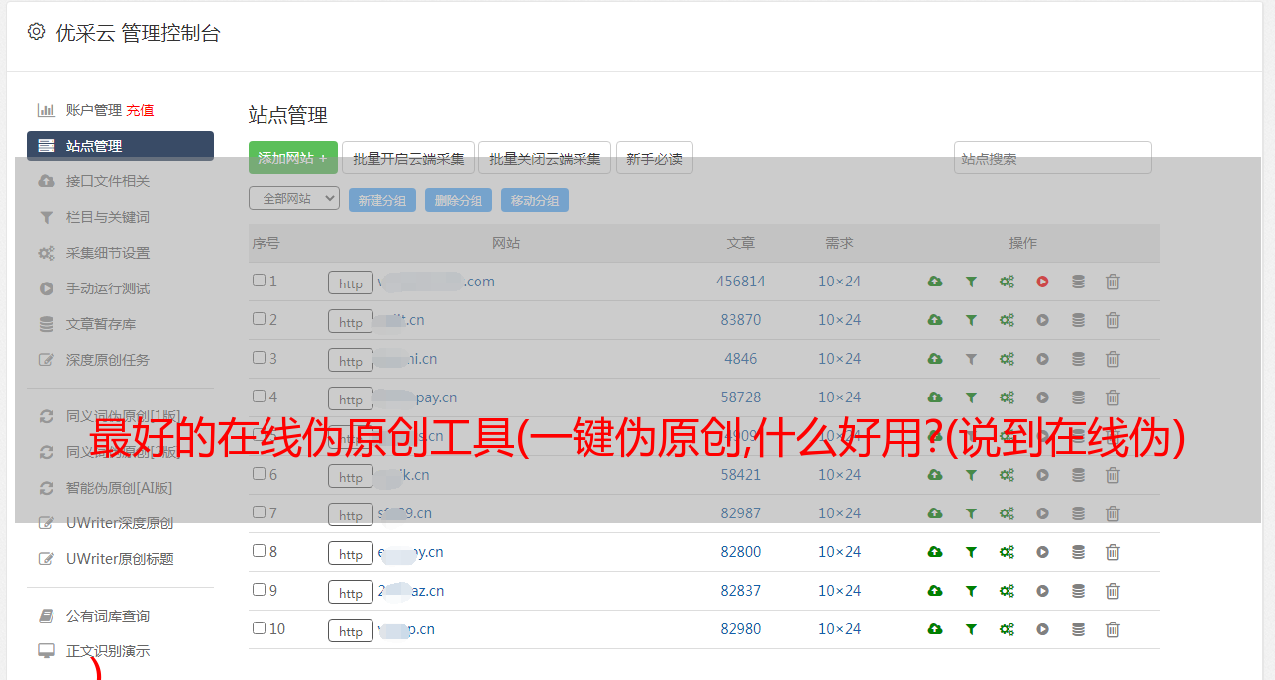Image resolution: width=1275 pixels, height=680 pixels.
Task: Click the cloud upload icon in row 2
Action: pos(935,320)
